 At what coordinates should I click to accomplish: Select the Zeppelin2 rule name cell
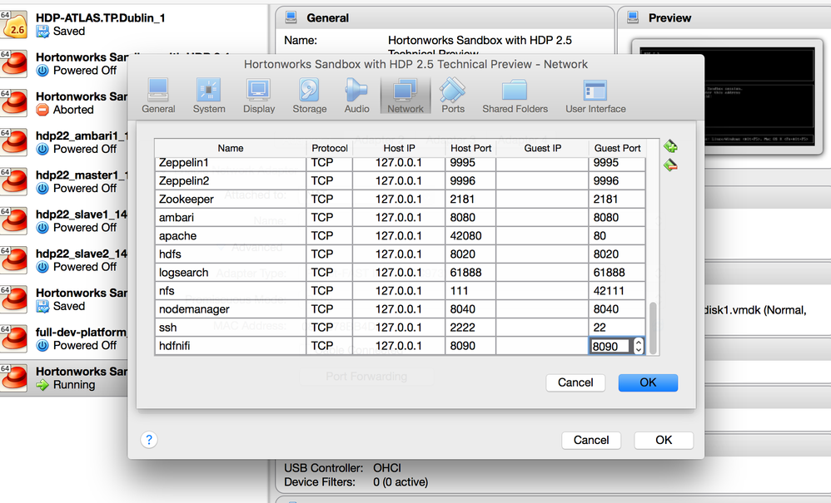coord(230,181)
